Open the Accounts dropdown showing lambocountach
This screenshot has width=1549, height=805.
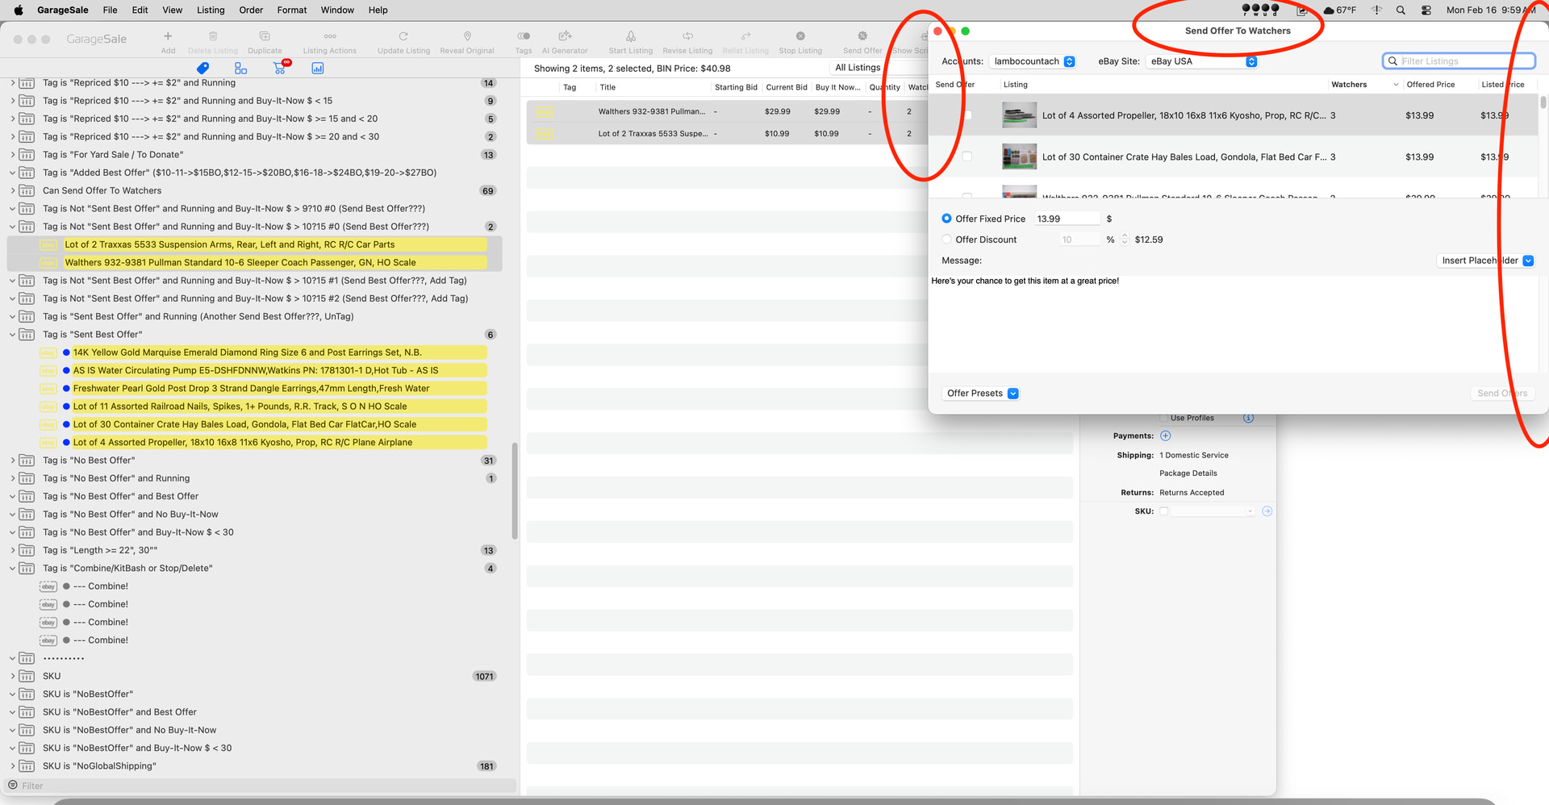pyautogui.click(x=1033, y=61)
